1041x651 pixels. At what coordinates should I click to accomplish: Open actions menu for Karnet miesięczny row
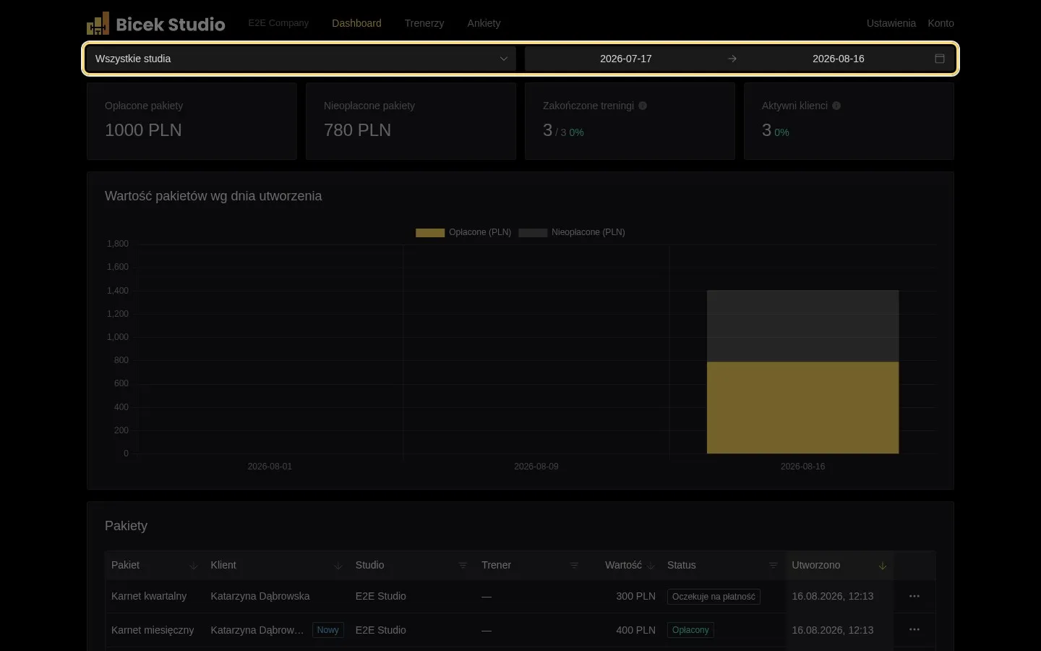(x=914, y=629)
